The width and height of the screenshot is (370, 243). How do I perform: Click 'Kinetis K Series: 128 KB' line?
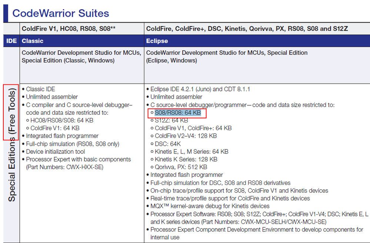pyautogui.click(x=186, y=159)
